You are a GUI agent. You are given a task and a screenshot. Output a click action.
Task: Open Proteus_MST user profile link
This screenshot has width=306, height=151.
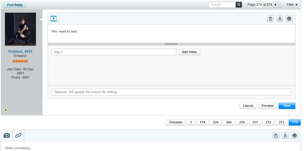(x=20, y=51)
